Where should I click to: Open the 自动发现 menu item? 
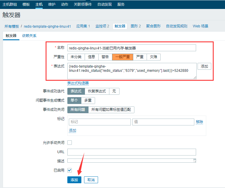[105, 4]
